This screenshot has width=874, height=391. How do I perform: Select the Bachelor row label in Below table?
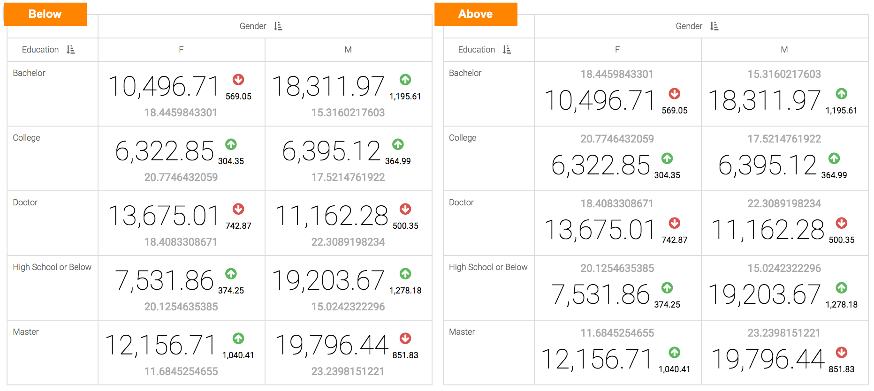[x=29, y=73]
